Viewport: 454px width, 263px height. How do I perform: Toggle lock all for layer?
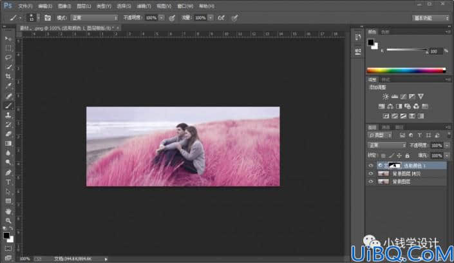[x=408, y=156]
